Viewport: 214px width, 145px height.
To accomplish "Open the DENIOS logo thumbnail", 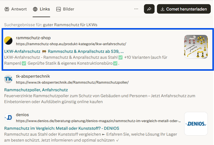I will (196, 124).
